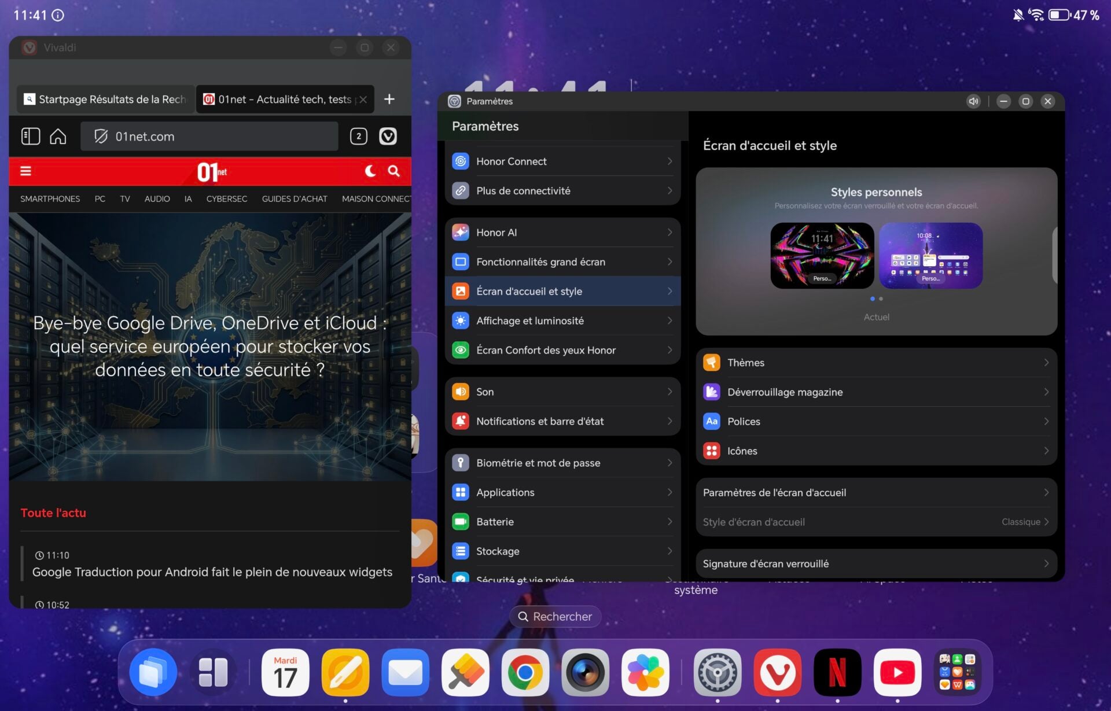
Task: Select CYBERSEC in the 01net navigation
Action: pos(226,199)
